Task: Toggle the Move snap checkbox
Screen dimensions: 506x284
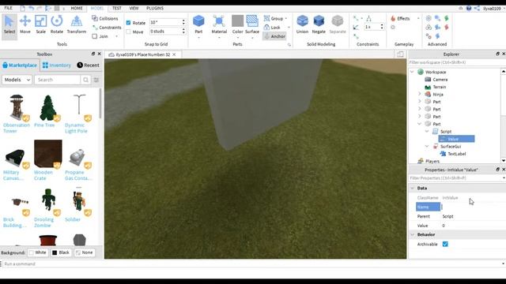Action: [128, 32]
